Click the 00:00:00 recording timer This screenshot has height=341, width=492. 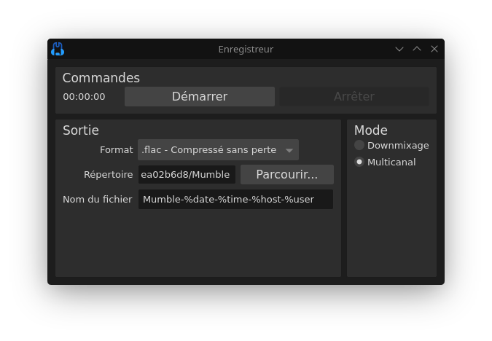click(84, 97)
